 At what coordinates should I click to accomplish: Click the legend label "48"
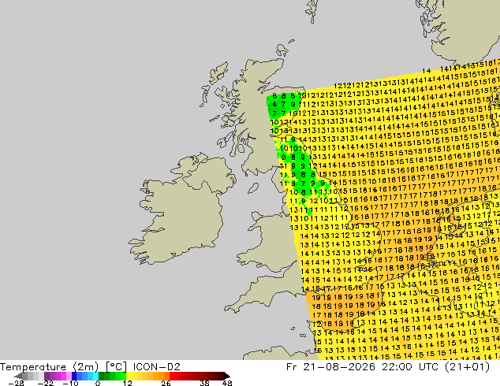[x=227, y=383]
